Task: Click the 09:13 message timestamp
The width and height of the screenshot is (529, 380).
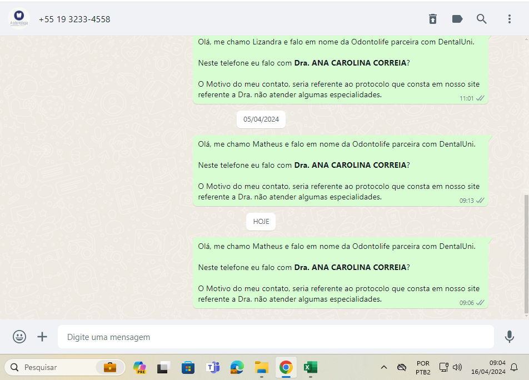Action: 467,201
